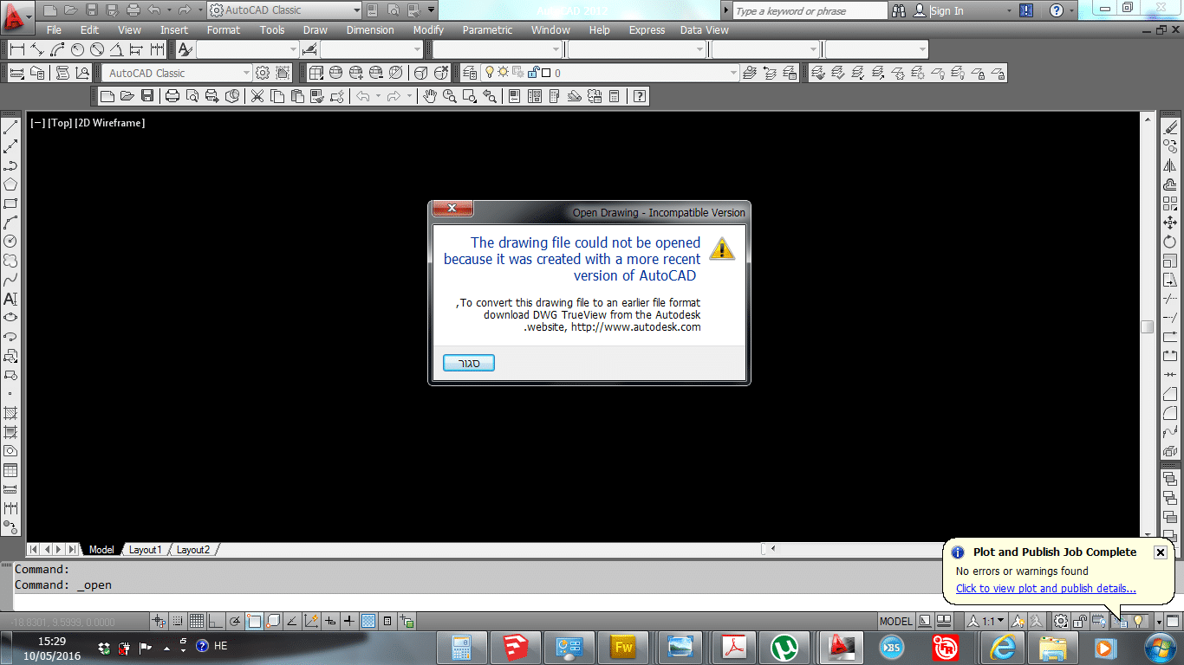Switch to the Layout1 tab
Image resolution: width=1184 pixels, height=665 pixels.
145,550
